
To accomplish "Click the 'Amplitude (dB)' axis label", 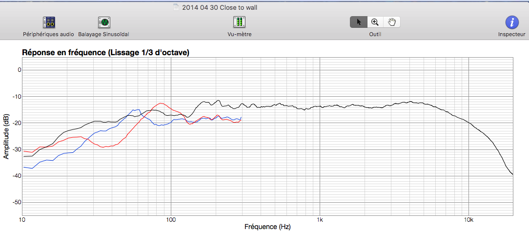I will pyautogui.click(x=6, y=136).
